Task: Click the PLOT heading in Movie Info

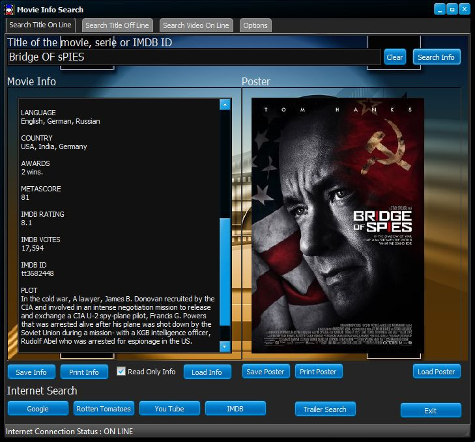Action: 29,290
